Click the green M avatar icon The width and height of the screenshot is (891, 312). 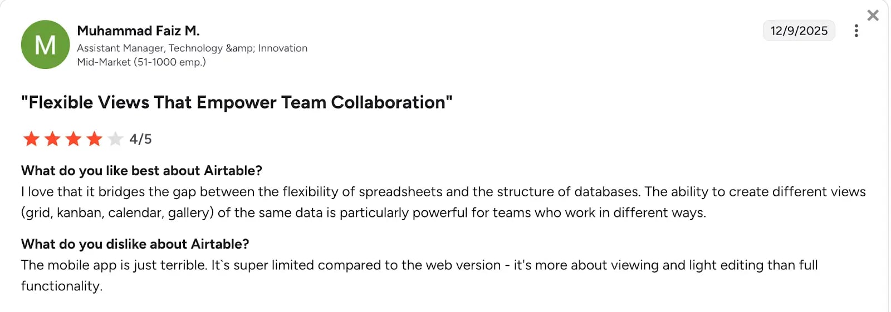(x=45, y=44)
